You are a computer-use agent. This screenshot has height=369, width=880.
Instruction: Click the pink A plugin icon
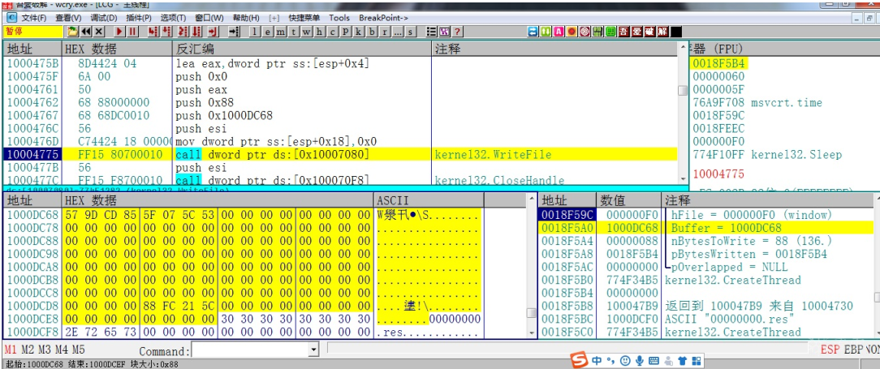pos(559,32)
